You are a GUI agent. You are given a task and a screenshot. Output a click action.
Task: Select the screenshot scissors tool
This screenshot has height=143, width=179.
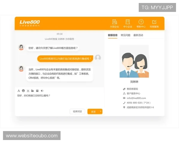point(28,91)
